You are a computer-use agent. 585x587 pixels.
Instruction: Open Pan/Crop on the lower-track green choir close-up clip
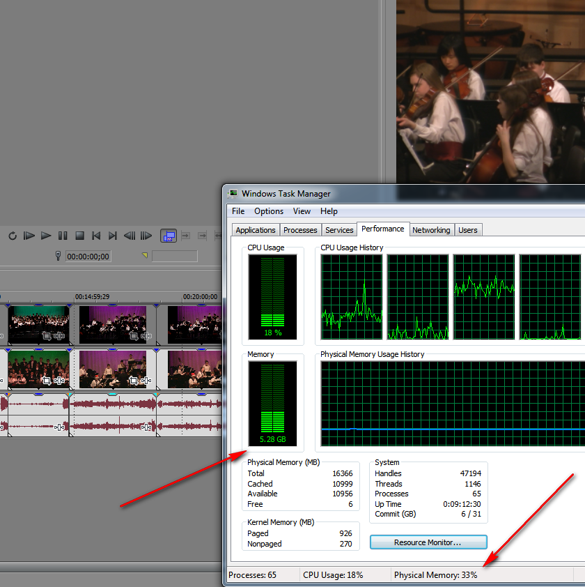[x=47, y=381]
